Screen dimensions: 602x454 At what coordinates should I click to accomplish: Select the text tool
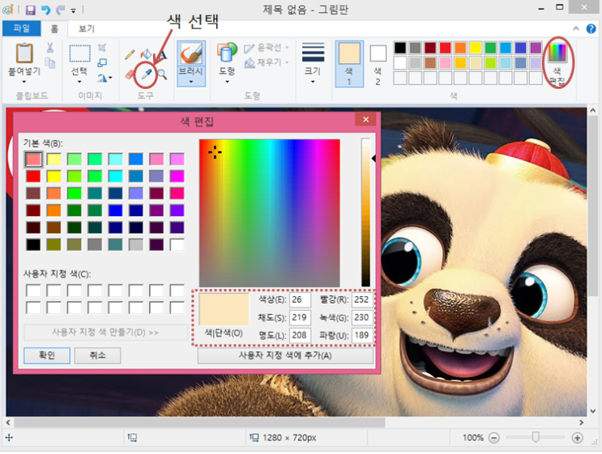(161, 54)
